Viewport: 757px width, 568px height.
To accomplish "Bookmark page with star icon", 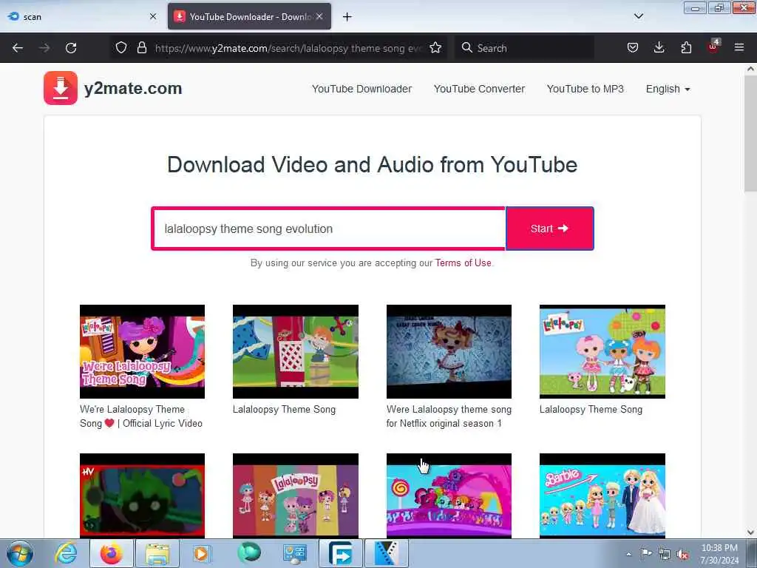I will point(435,47).
